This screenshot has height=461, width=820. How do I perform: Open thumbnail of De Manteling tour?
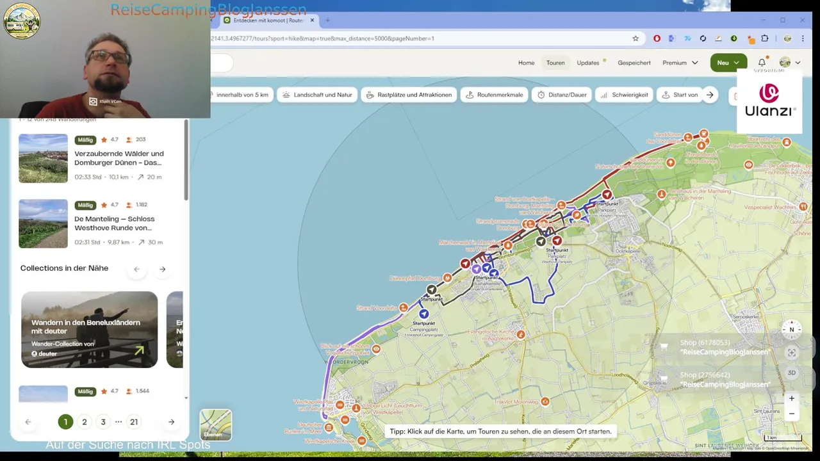43,223
